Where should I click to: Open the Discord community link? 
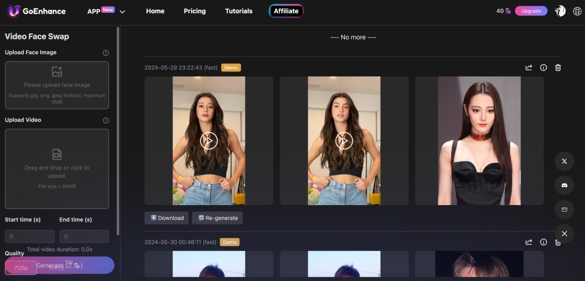(x=564, y=185)
